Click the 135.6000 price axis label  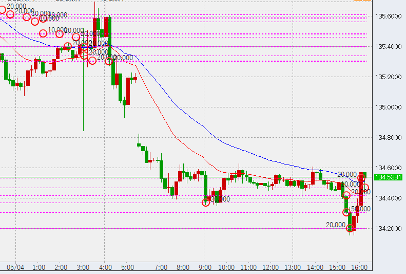point(388,16)
